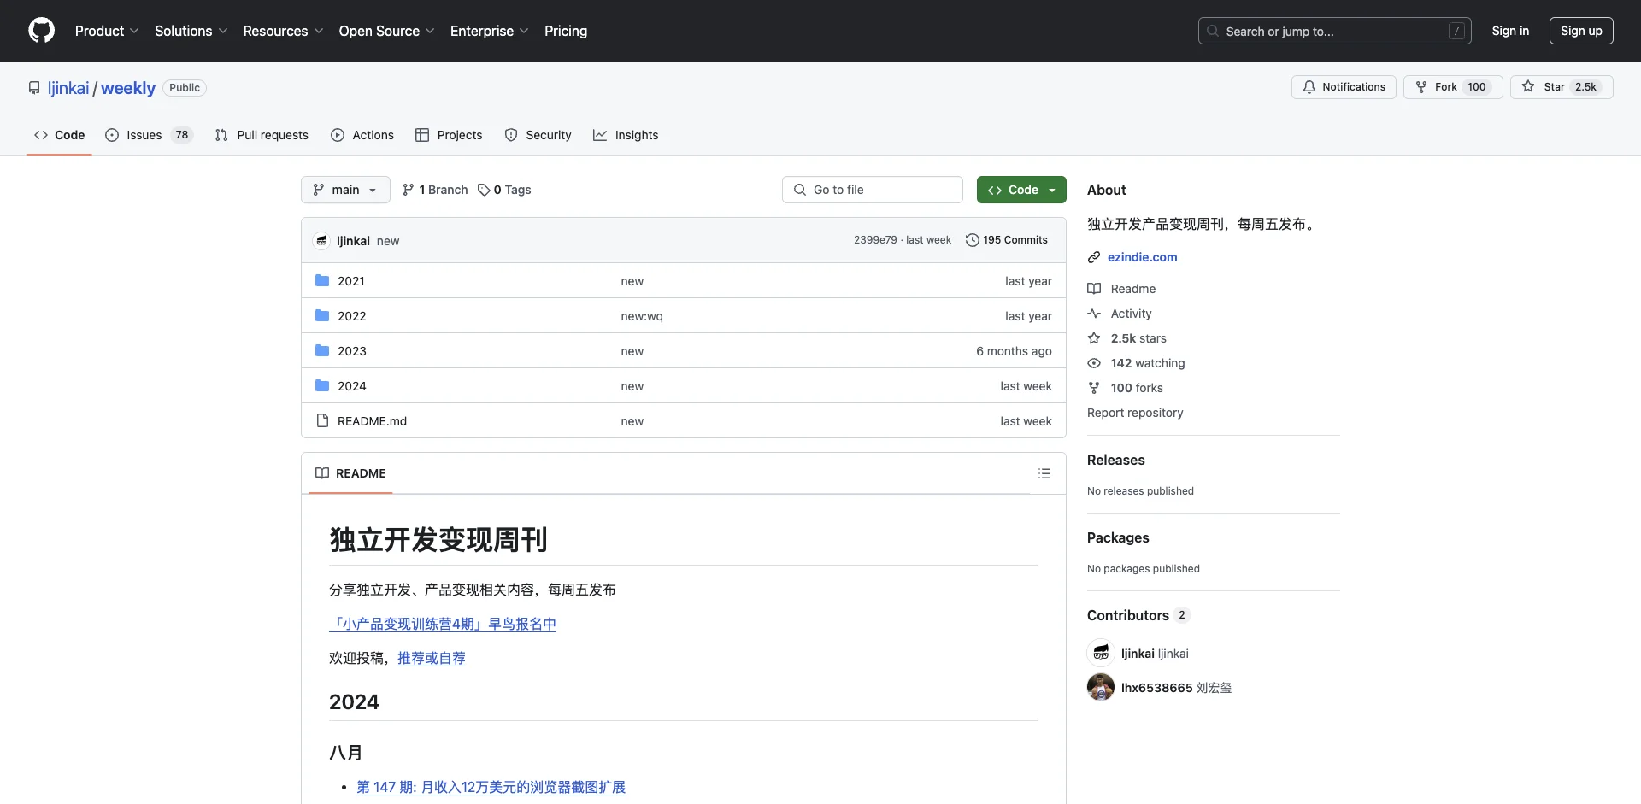This screenshot has width=1641, height=804.
Task: Open the README outline icon
Action: click(x=1044, y=473)
